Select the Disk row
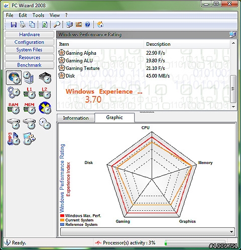The image size is (241, 250). point(144,76)
